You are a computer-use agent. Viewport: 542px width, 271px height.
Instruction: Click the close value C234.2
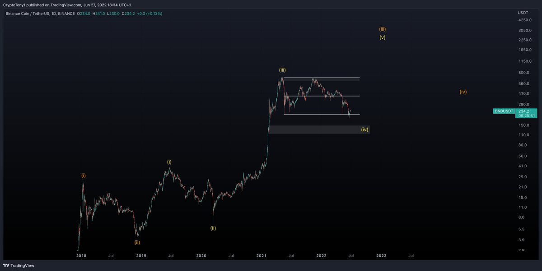[x=129, y=14]
